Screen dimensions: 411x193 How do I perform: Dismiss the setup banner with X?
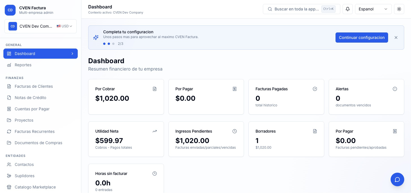[396, 38]
